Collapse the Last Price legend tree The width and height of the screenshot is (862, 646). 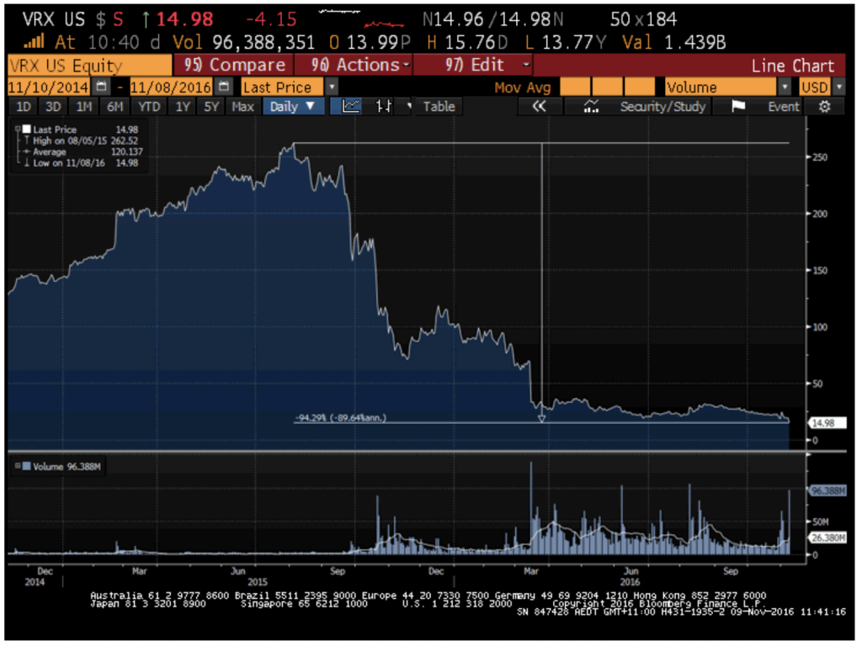pos(18,129)
